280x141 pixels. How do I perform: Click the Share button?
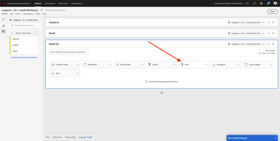pos(272,12)
